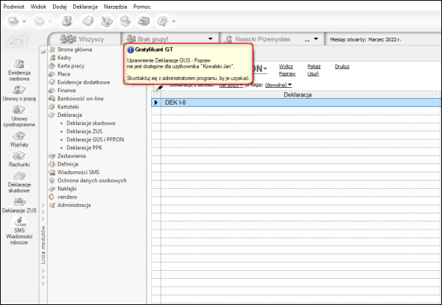This screenshot has width=442, height=305.
Task: Select Ochrona danych osobowych module
Action: point(89,180)
